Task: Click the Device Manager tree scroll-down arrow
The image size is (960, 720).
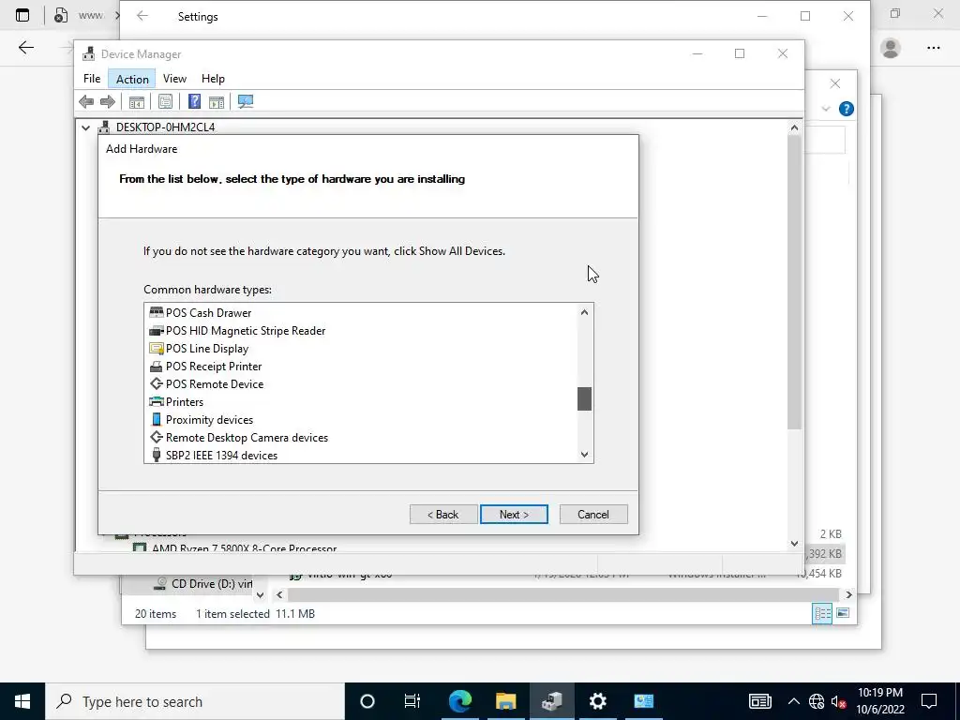Action: [x=794, y=543]
